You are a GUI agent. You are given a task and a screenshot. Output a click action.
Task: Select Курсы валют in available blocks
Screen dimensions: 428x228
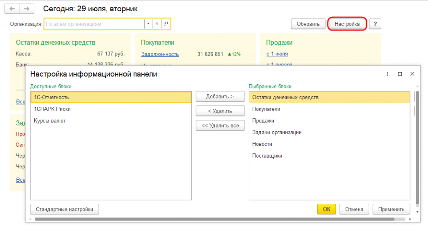coord(111,121)
